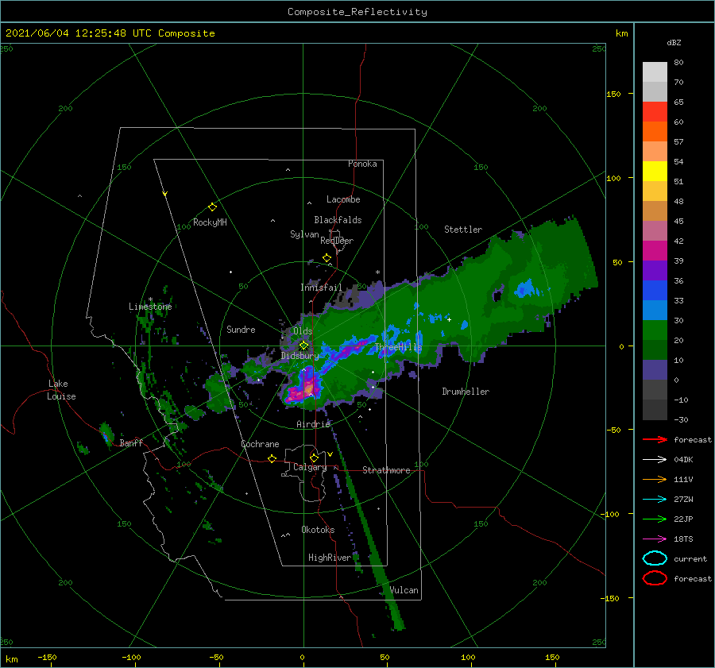Click the cyan current ellipse in the legend

click(x=655, y=558)
